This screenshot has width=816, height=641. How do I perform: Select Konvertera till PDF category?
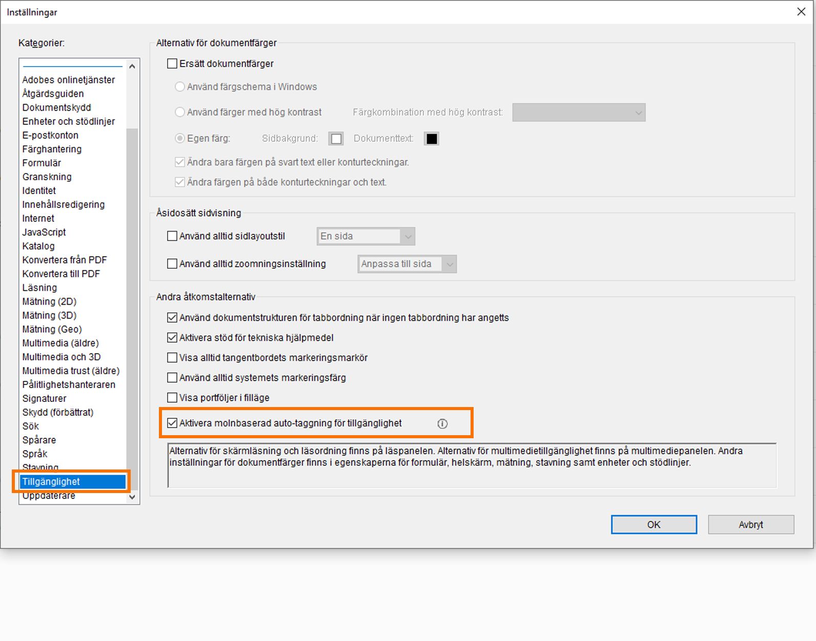tap(61, 273)
